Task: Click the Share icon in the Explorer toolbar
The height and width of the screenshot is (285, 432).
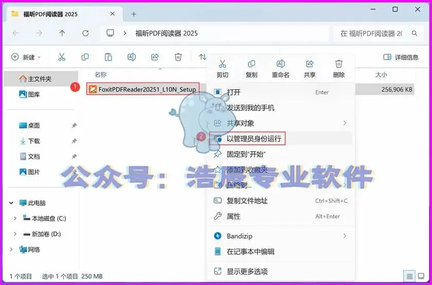Action: (155, 57)
